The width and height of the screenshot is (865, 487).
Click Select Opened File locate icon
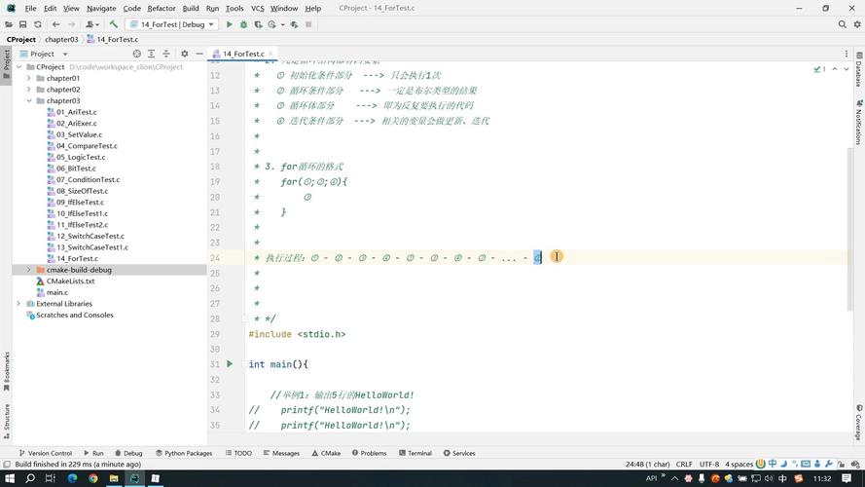click(x=137, y=54)
